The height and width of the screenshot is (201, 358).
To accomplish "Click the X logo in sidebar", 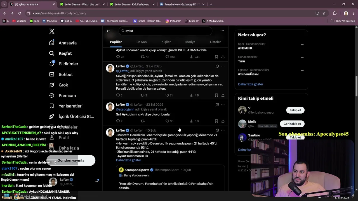I will click(52, 31).
